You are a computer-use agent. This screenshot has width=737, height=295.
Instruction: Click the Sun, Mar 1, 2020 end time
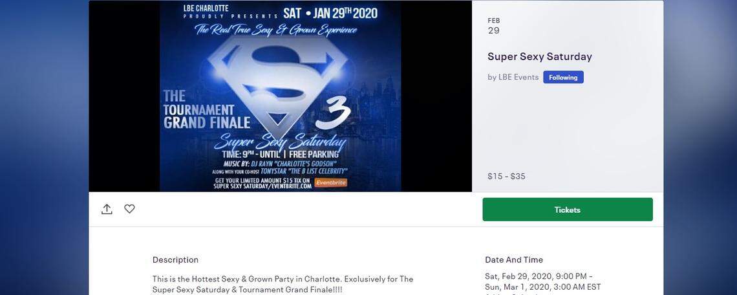[x=542, y=287]
